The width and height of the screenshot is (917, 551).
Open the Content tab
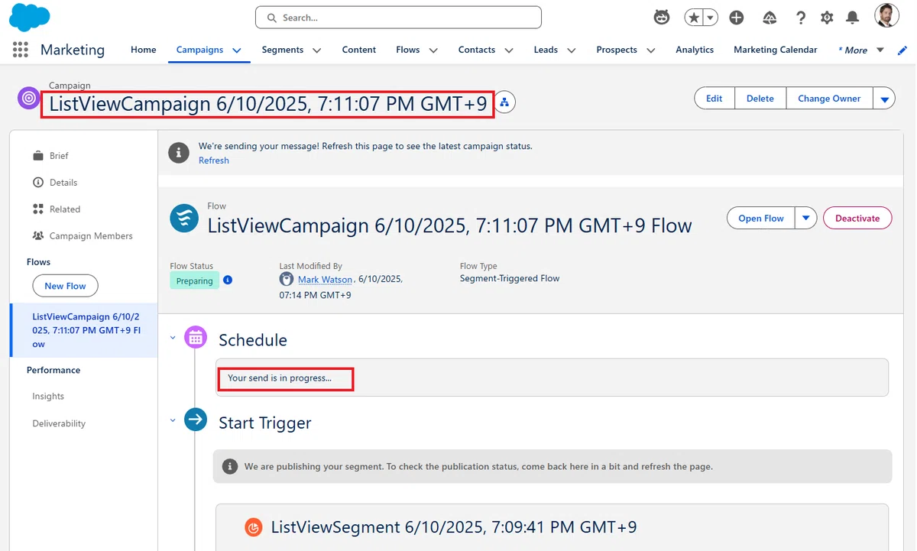pos(359,50)
